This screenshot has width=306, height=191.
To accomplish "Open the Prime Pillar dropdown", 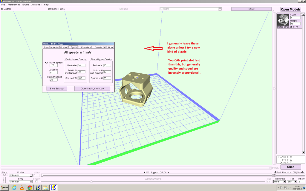I will point(284,182).
